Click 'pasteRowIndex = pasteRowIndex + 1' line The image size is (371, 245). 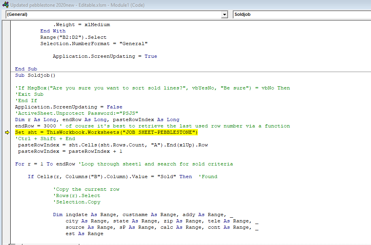coord(70,152)
